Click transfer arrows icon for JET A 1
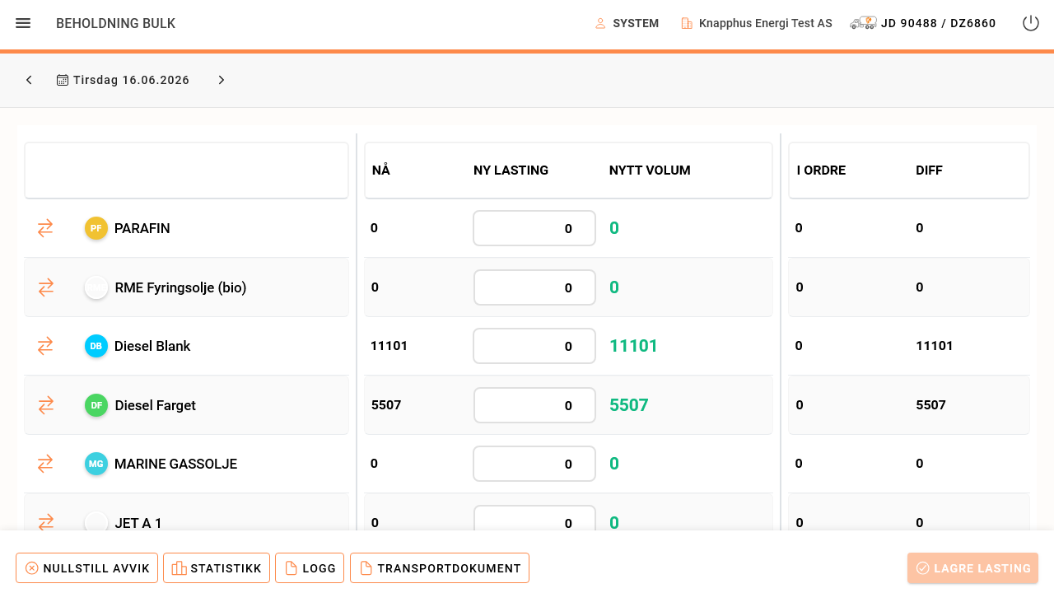This screenshot has height=593, width=1054. point(46,522)
